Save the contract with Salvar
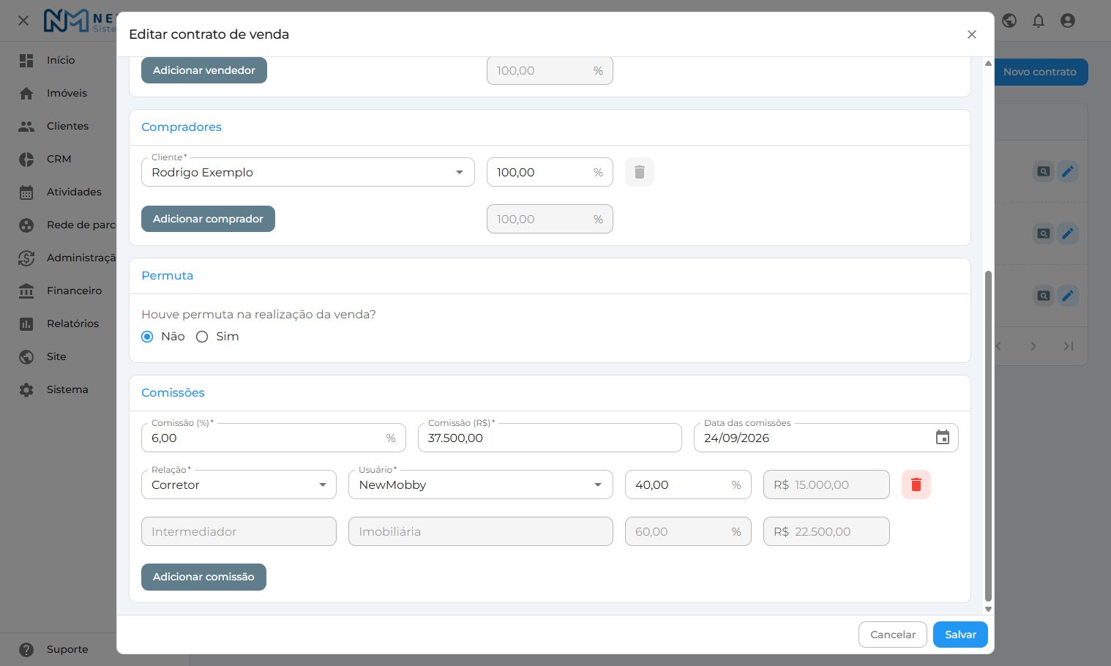The width and height of the screenshot is (1111, 666). 960,635
